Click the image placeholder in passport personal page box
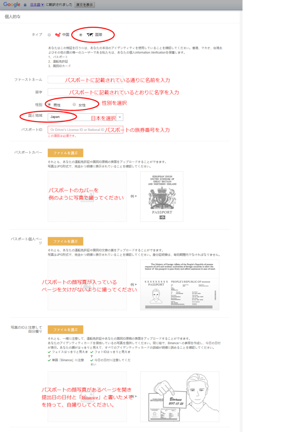 point(87,285)
